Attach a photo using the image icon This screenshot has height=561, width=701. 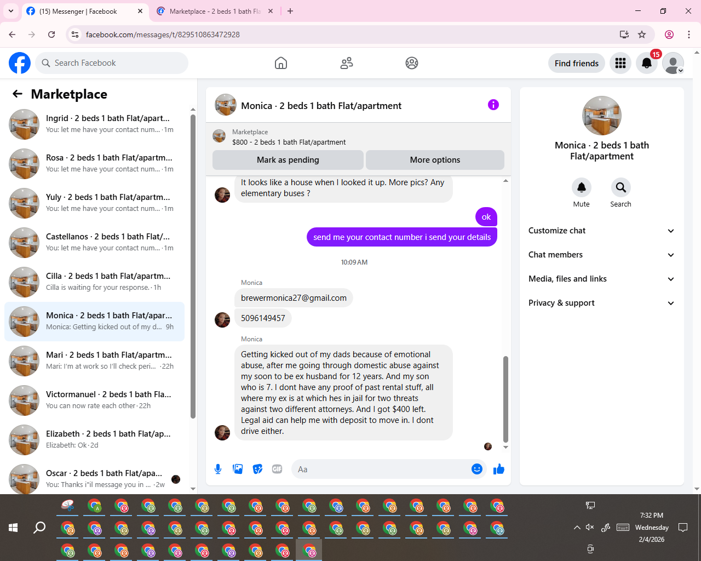238,469
